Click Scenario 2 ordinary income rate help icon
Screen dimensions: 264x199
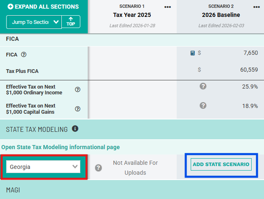coord(203,86)
